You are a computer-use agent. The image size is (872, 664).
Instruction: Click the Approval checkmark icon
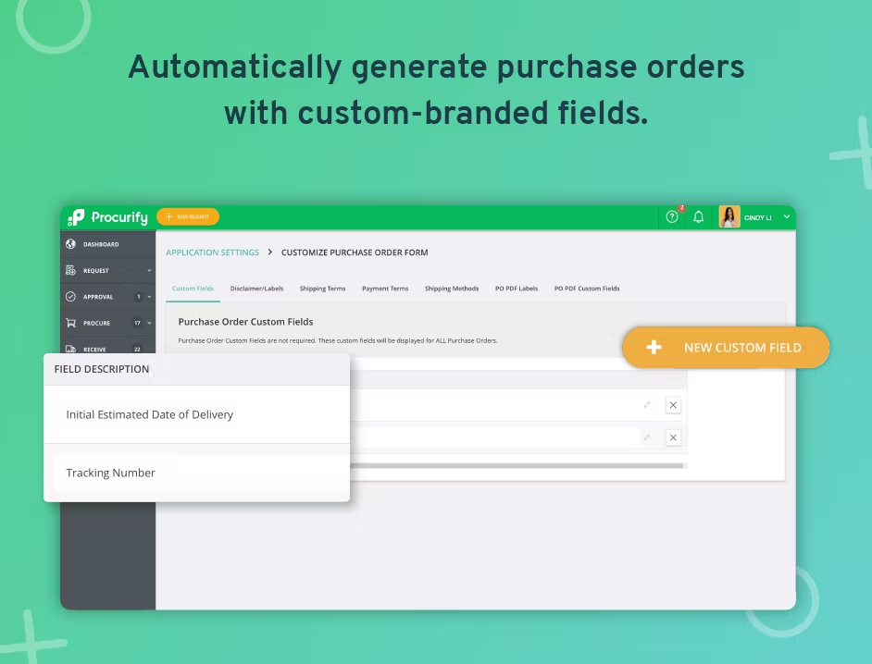(70, 296)
